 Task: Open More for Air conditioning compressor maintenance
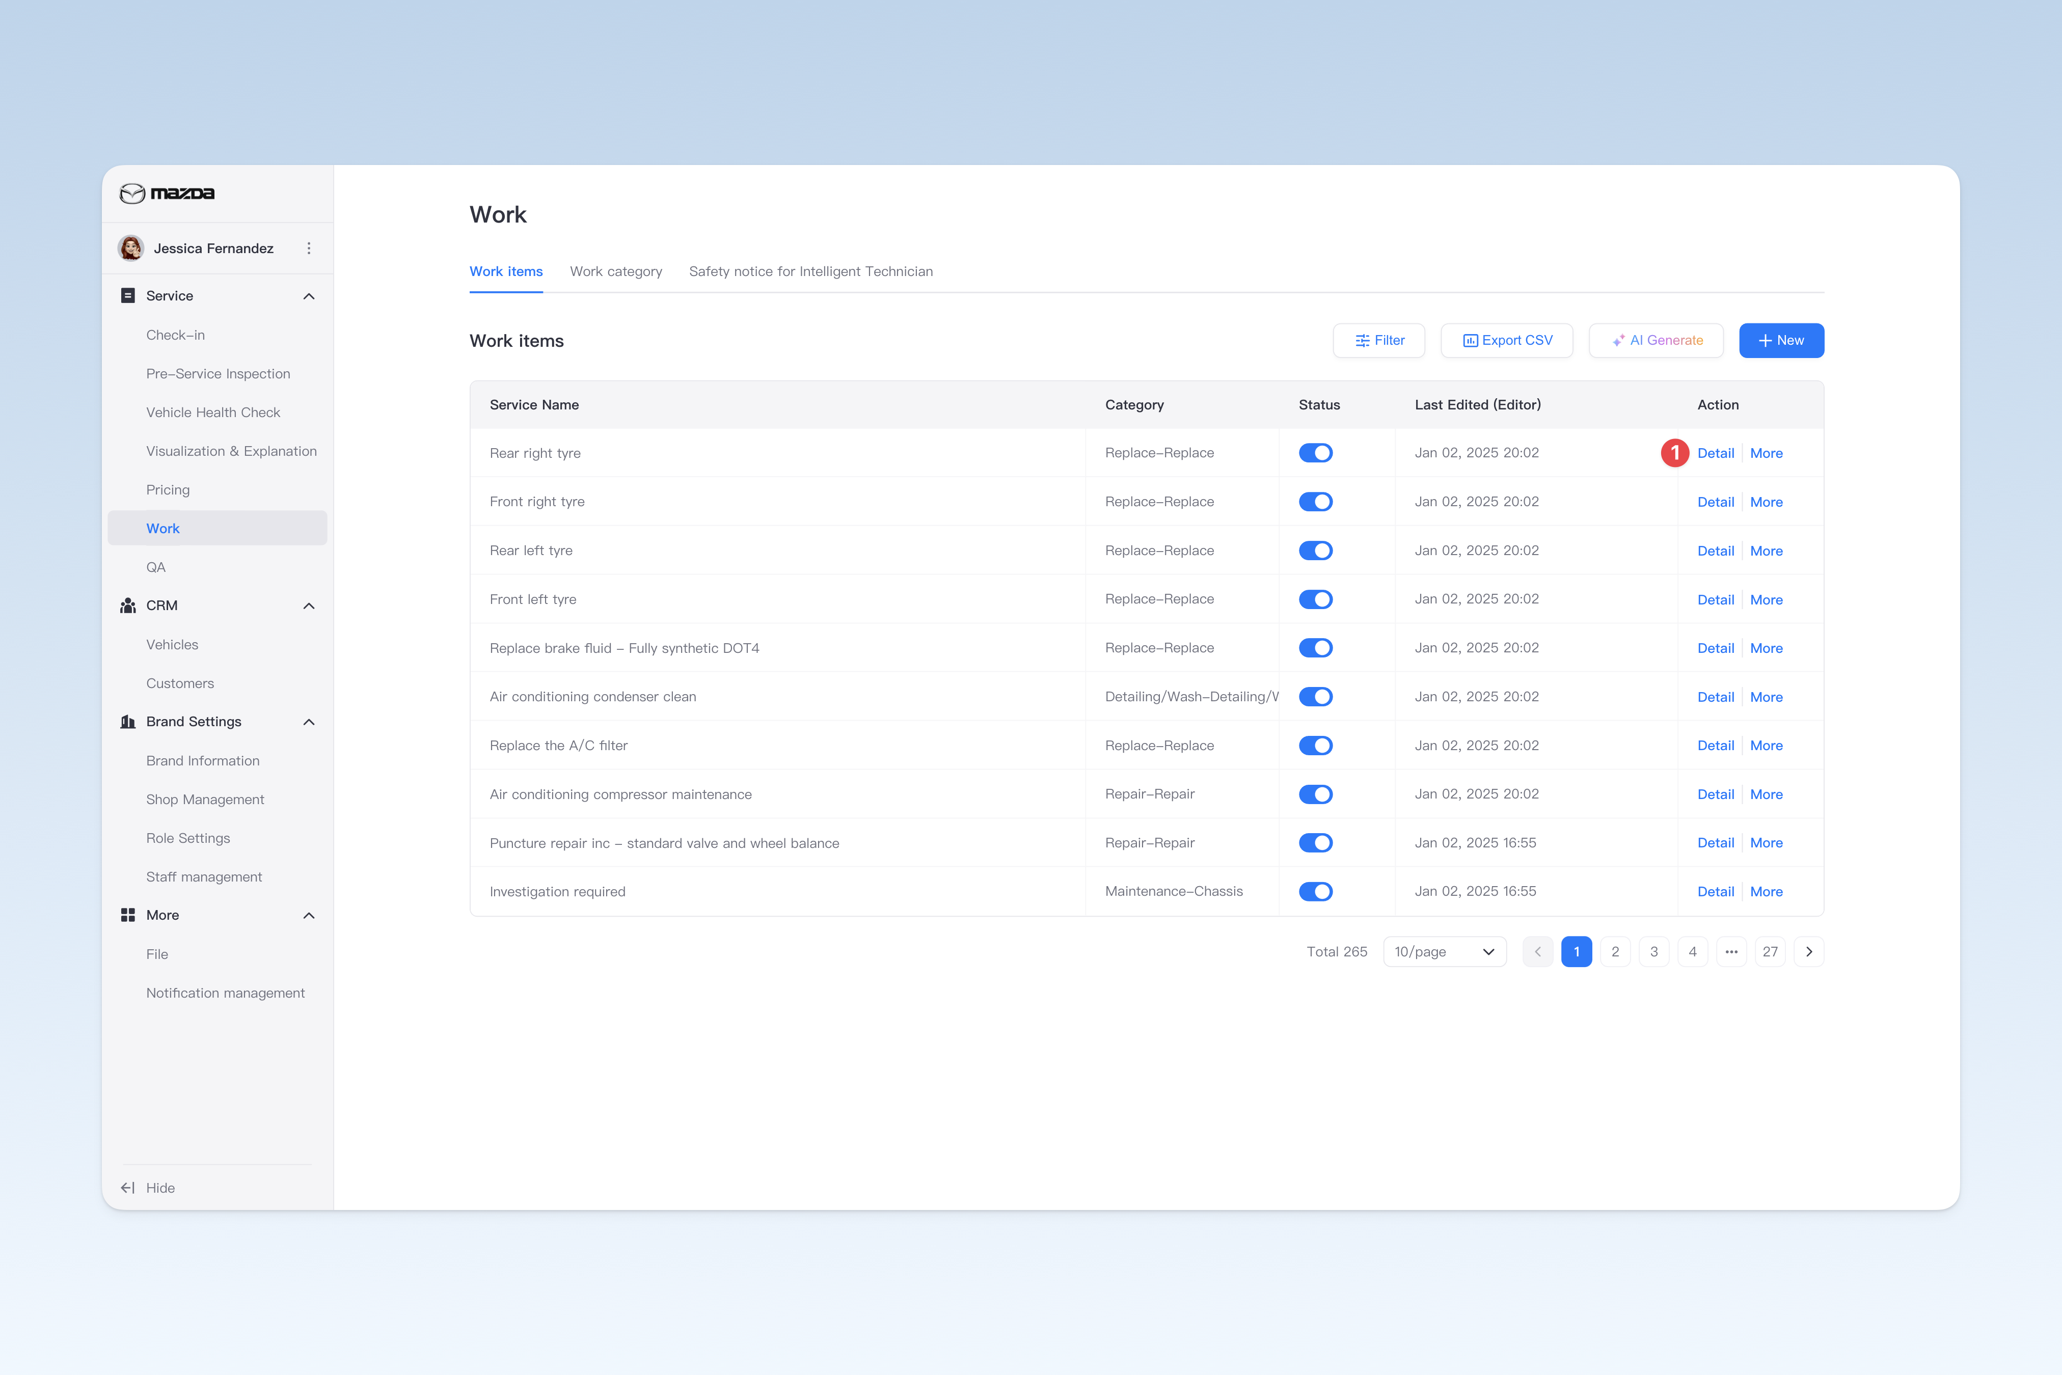click(x=1766, y=794)
